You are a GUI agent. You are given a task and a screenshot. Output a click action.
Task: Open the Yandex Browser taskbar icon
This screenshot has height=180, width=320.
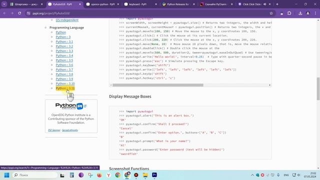click(108, 175)
